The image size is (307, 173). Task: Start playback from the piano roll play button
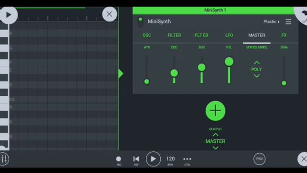coord(8,15)
